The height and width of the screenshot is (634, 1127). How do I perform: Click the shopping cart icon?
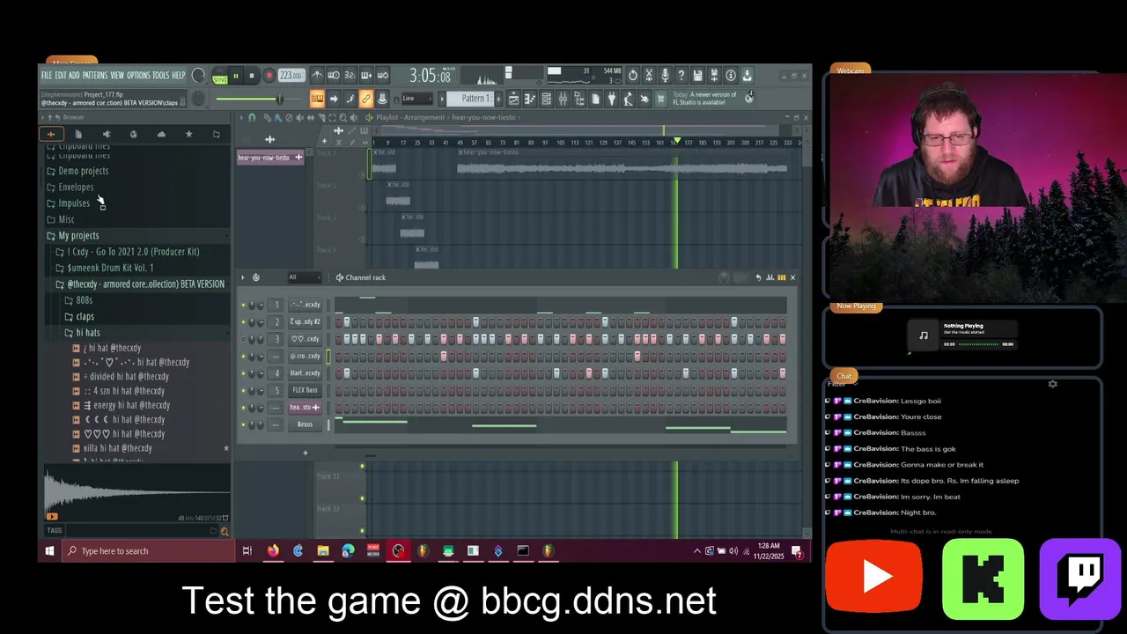pos(661,99)
